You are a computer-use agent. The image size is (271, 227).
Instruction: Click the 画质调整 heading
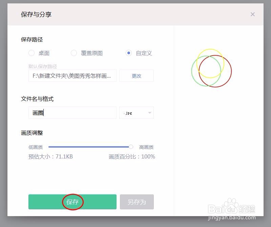pos(32,133)
